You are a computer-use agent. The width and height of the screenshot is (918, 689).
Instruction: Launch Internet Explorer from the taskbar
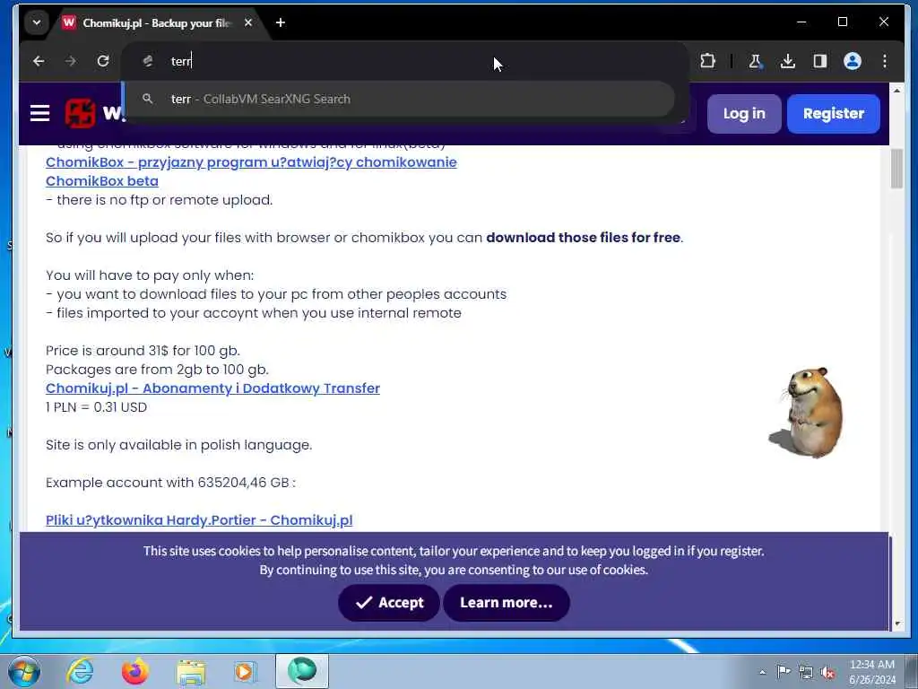pos(80,671)
